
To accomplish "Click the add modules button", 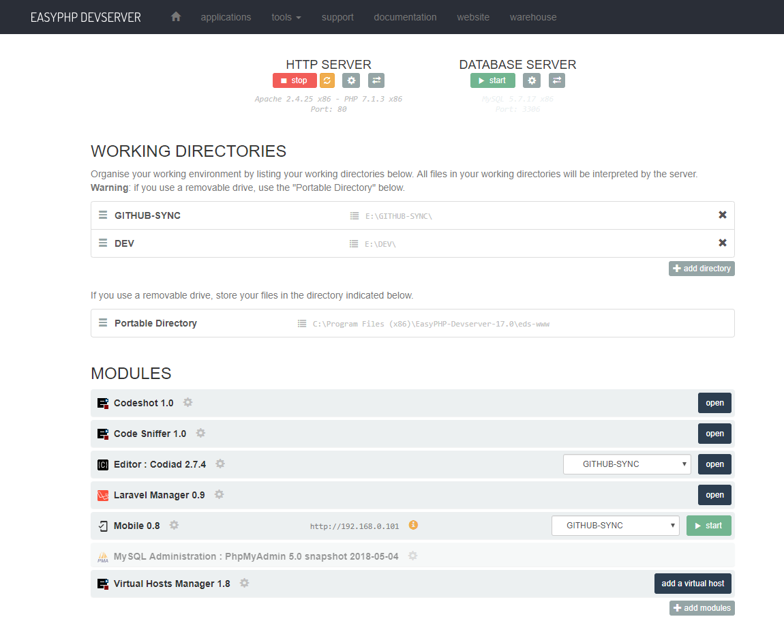I will click(702, 608).
